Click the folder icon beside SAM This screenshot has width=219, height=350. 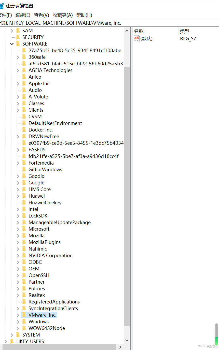coord(18,31)
